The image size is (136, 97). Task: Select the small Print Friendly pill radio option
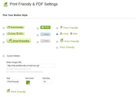4,28
